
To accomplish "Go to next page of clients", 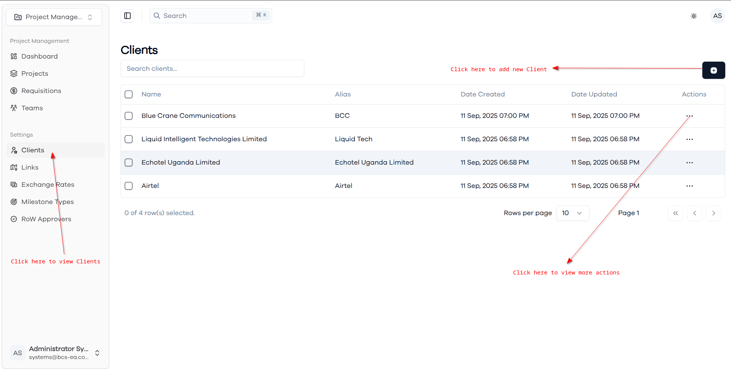I will click(714, 213).
